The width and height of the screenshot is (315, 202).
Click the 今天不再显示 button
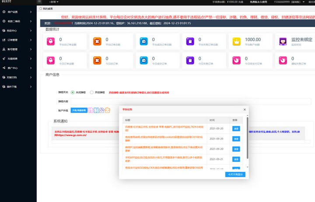click(236, 174)
